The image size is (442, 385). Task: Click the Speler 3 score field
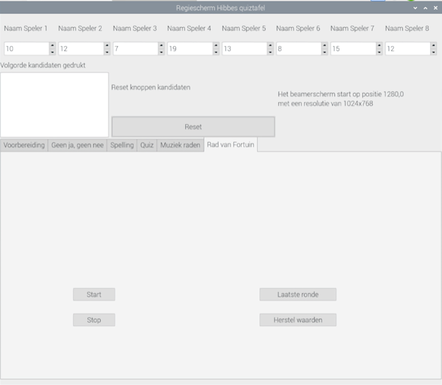tap(135, 49)
